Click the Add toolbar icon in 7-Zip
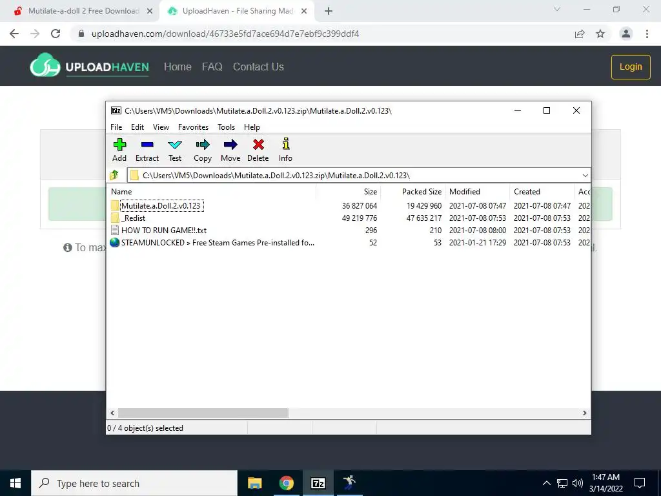 click(119, 145)
